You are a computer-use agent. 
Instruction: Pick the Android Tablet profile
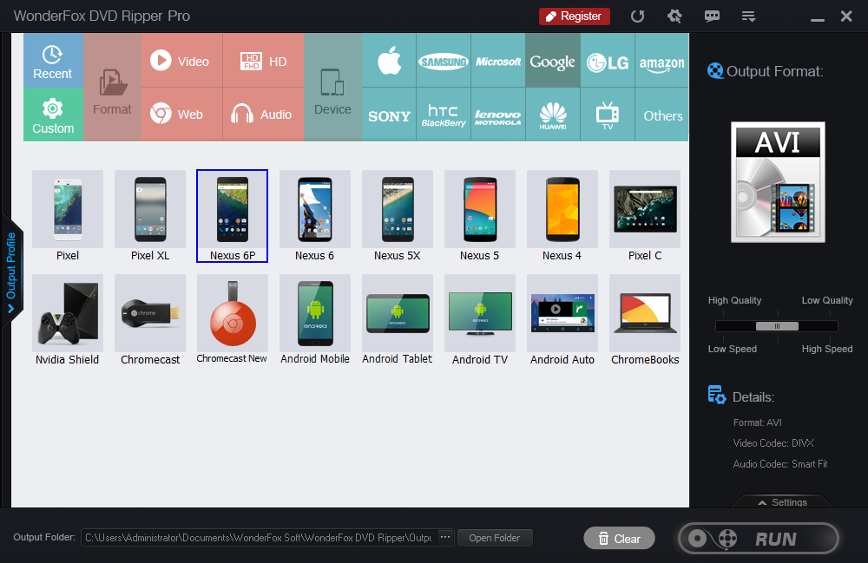(398, 320)
